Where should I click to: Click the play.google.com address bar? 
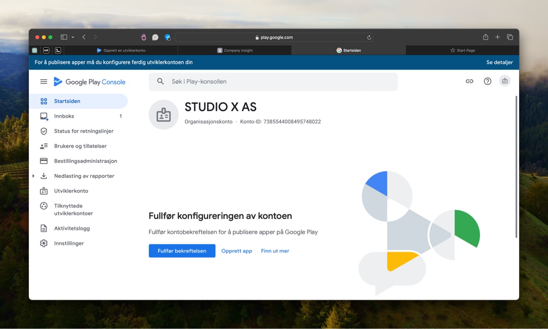[274, 37]
